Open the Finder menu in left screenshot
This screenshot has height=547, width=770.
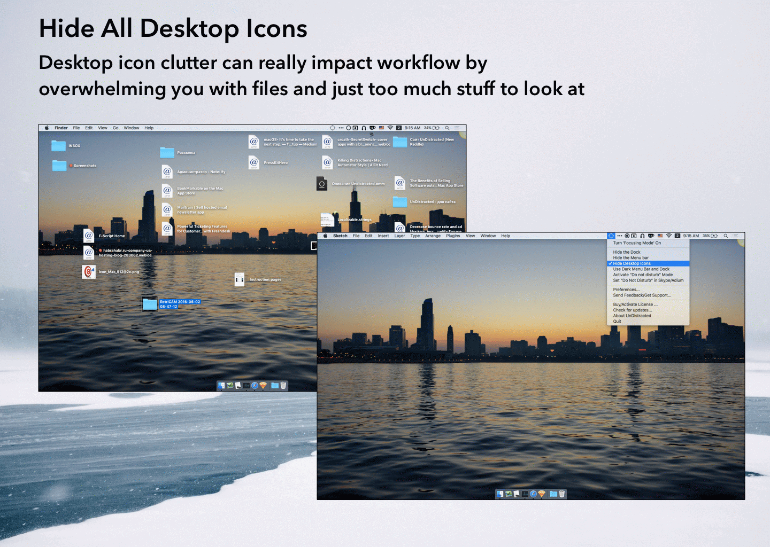[61, 128]
